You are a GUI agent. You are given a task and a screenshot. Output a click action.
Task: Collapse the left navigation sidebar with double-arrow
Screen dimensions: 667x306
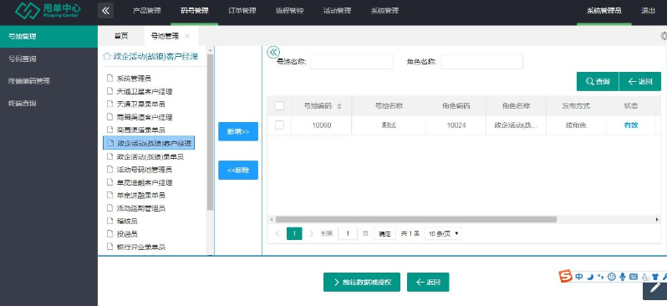[105, 11]
